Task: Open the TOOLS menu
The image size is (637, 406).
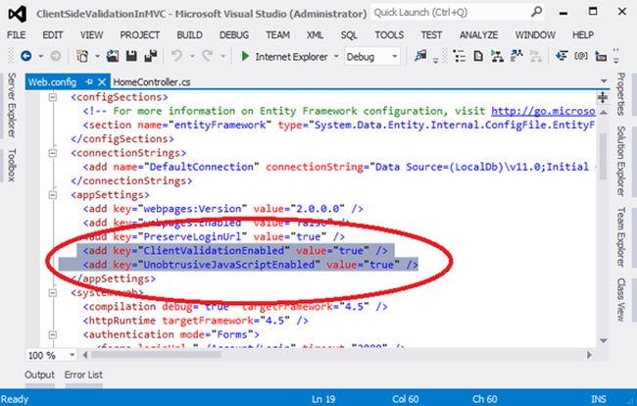Action: (x=389, y=35)
